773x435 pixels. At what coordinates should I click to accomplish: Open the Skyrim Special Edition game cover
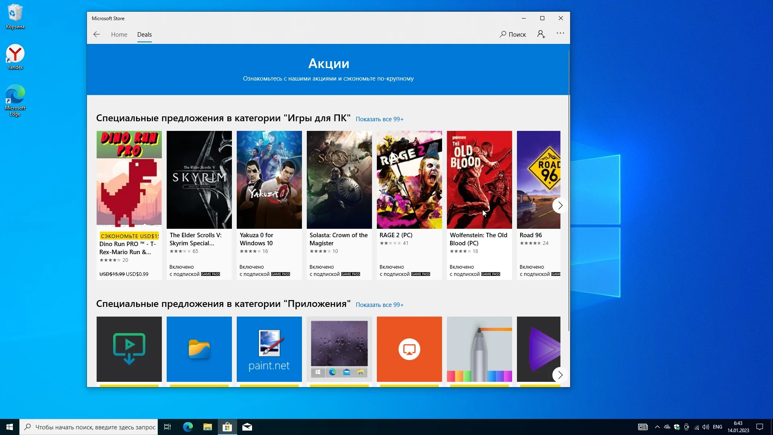pos(199,180)
